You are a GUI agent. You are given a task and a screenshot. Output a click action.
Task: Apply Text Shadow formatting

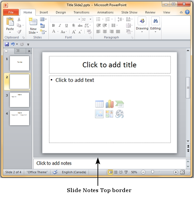tap(73, 25)
